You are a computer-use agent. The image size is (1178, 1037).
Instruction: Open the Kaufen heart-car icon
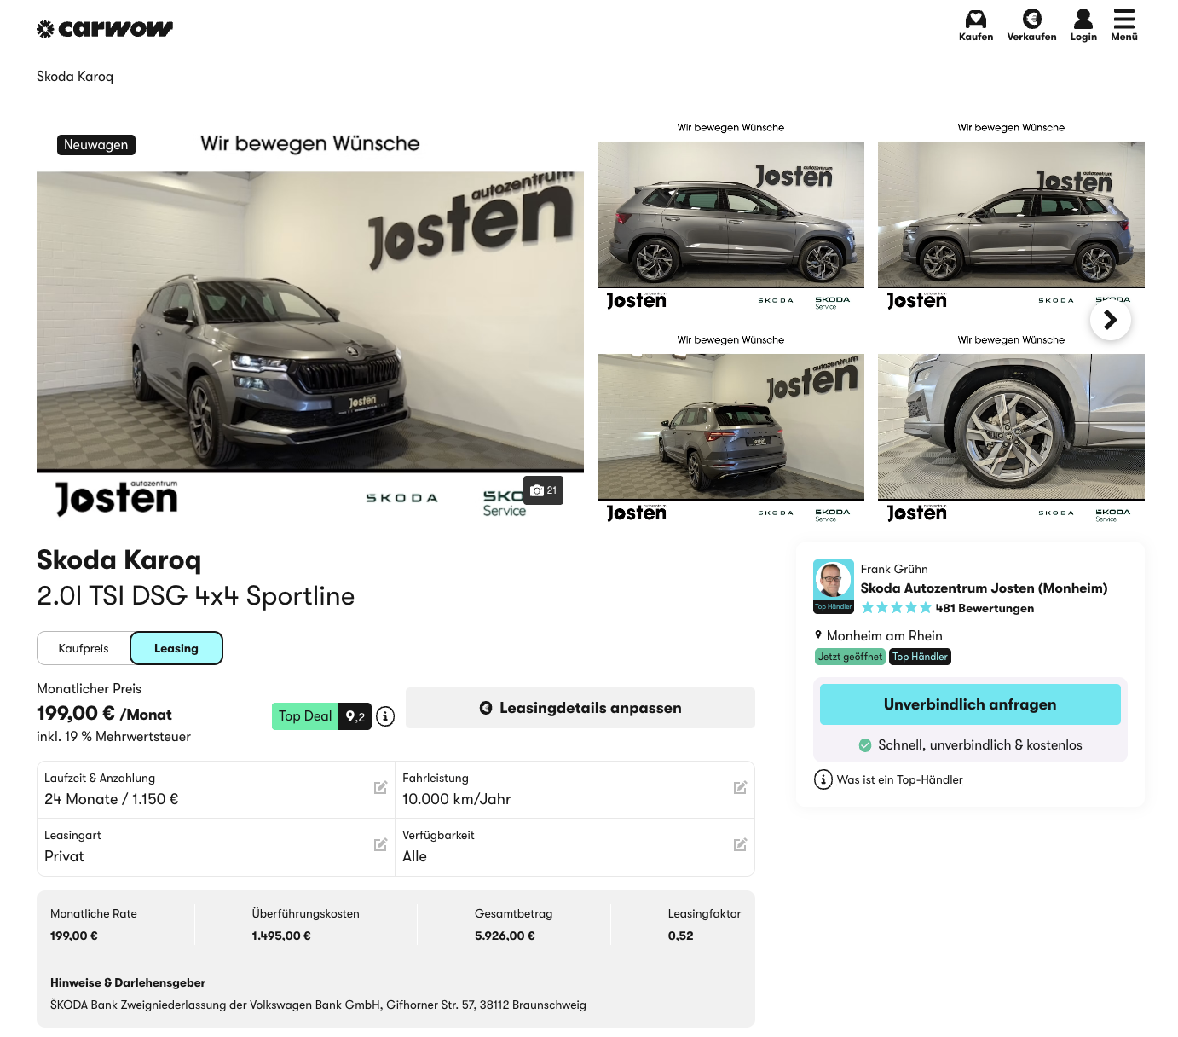[976, 19]
